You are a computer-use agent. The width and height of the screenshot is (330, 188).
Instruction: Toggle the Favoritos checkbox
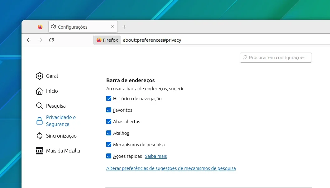click(x=109, y=110)
